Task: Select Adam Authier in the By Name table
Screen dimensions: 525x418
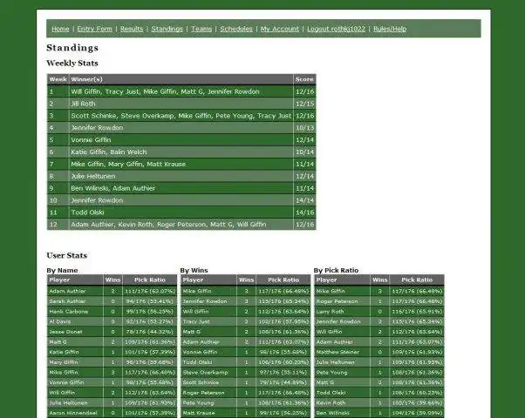Action: 67,291
